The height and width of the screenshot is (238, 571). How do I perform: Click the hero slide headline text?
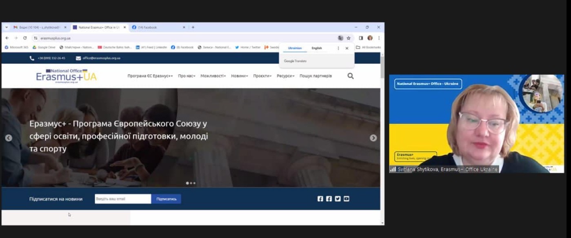(119, 136)
